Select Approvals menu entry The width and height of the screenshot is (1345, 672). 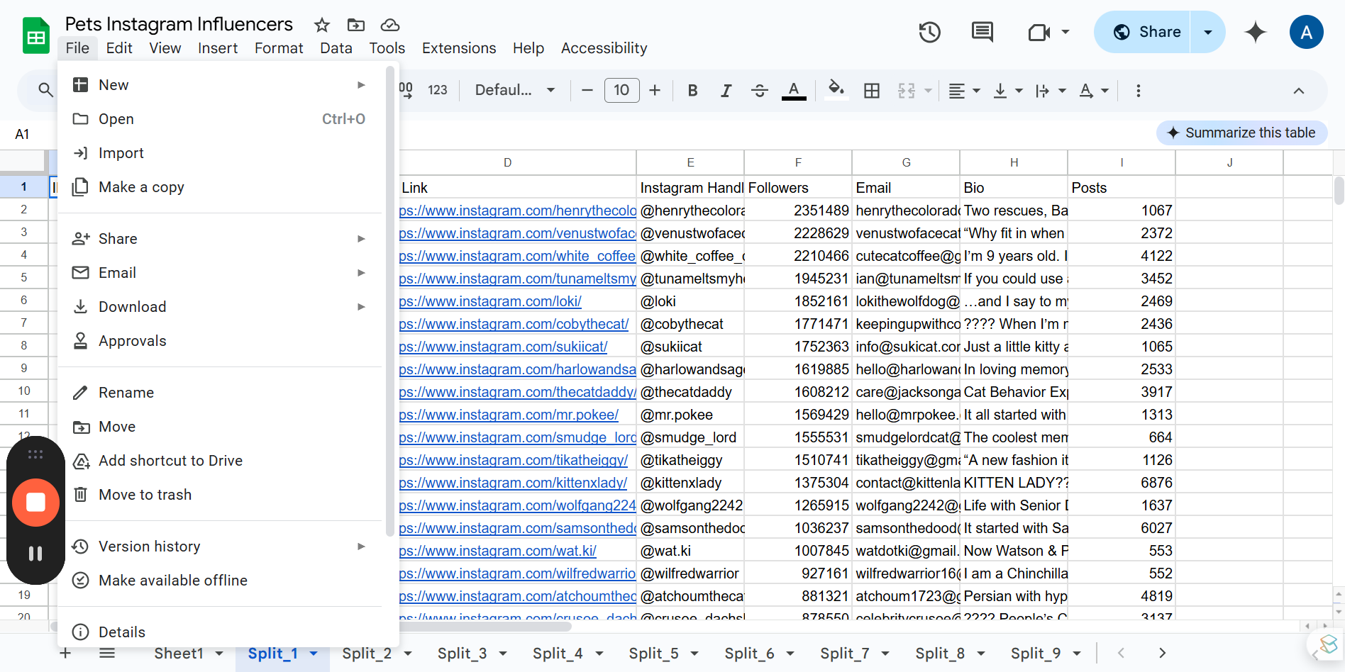[220, 341]
